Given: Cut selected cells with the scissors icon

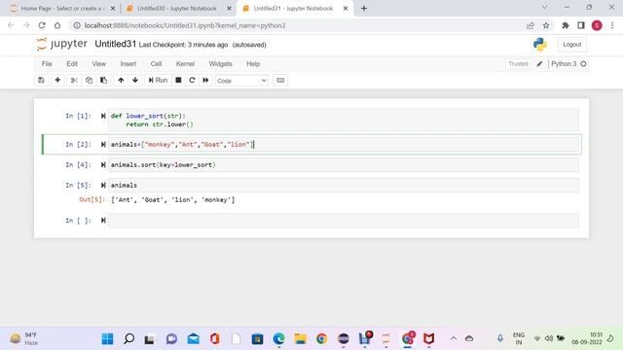Looking at the screenshot, I should [74, 80].
